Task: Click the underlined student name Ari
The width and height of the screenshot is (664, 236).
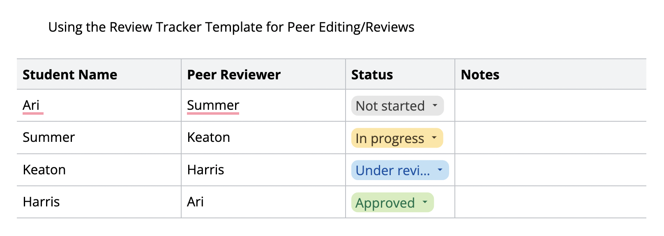Action: (x=31, y=105)
